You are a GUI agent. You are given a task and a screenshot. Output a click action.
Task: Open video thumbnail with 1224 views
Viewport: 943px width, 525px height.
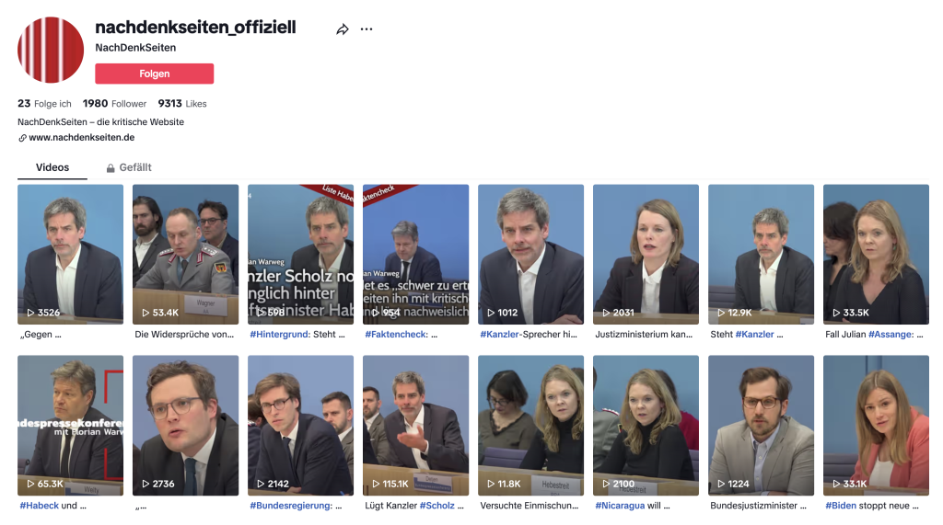[761, 426]
